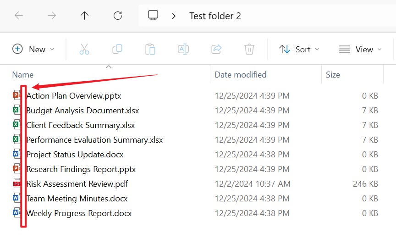Image resolution: width=396 pixels, height=239 pixels.
Task: Click the Delete trash icon
Action: pos(249,49)
